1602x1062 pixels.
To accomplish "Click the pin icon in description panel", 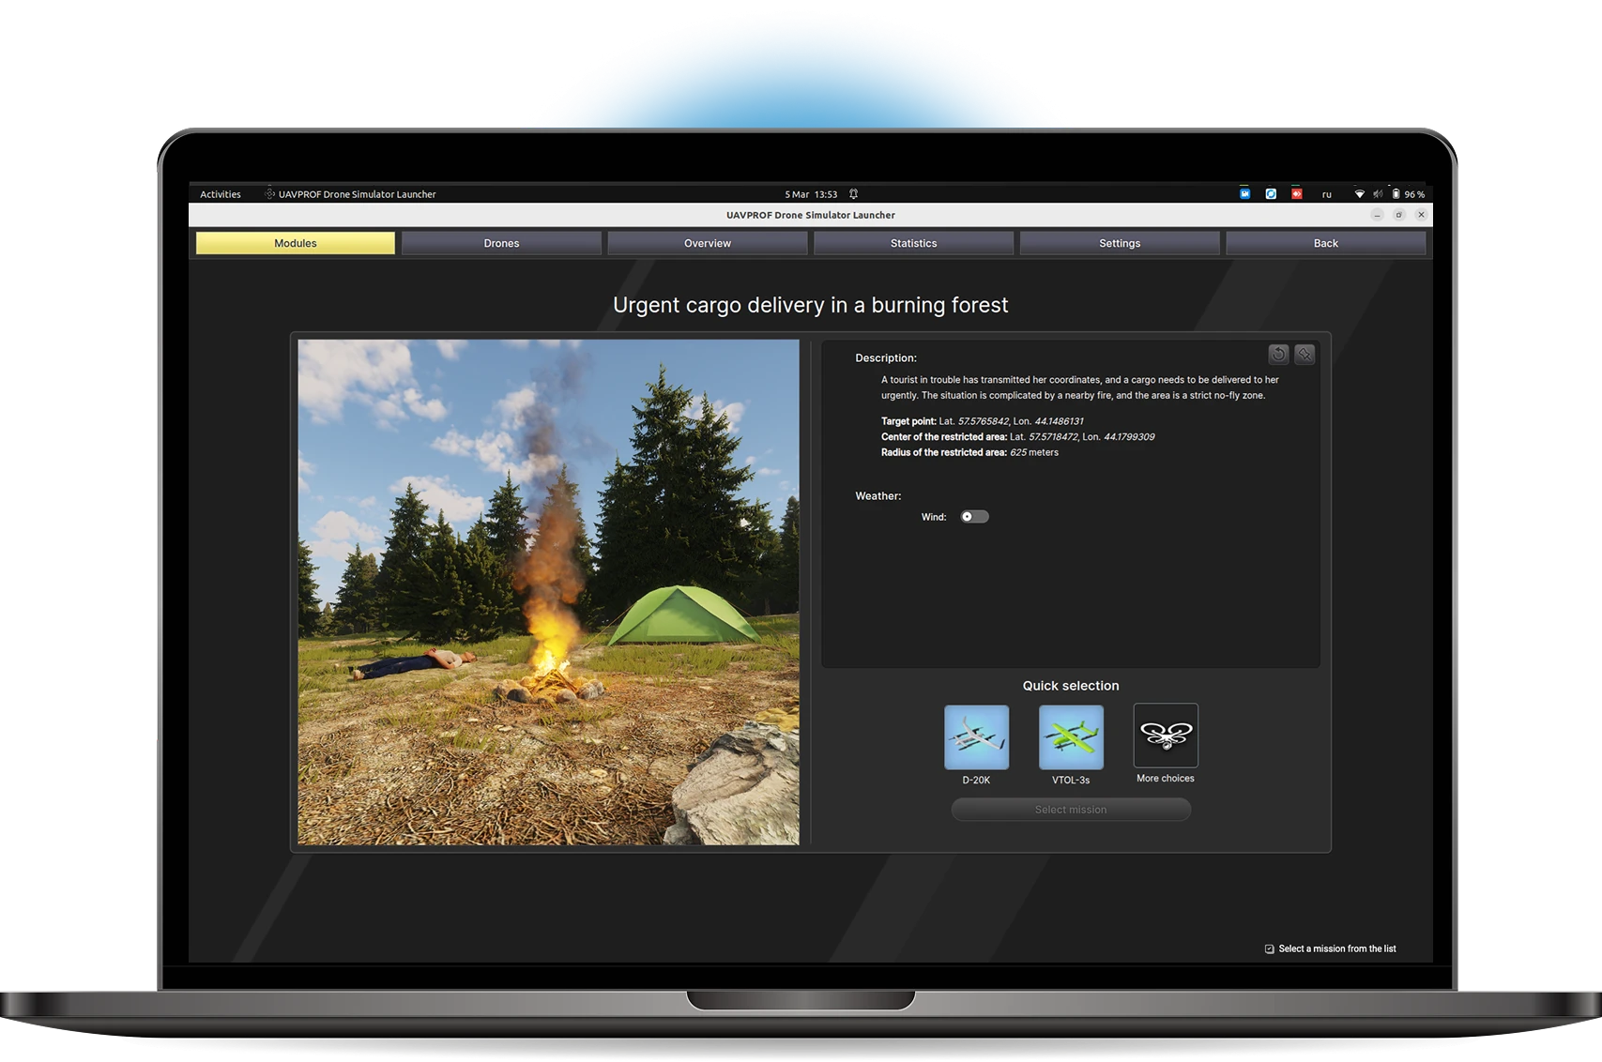I will (x=1304, y=355).
